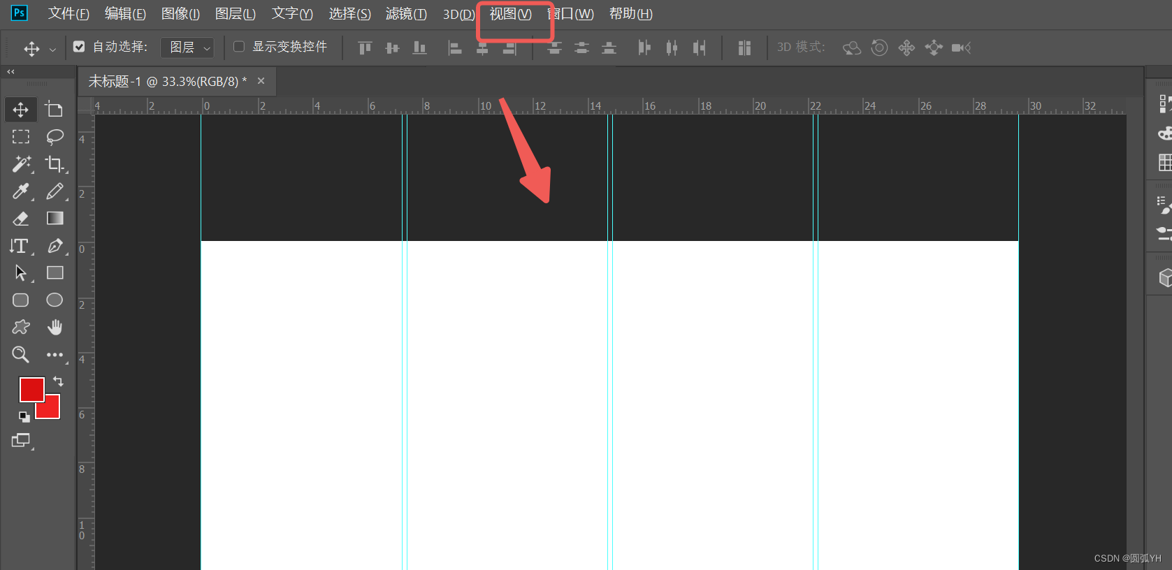The image size is (1172, 570).
Task: Click align vertical centers icon
Action: [392, 47]
